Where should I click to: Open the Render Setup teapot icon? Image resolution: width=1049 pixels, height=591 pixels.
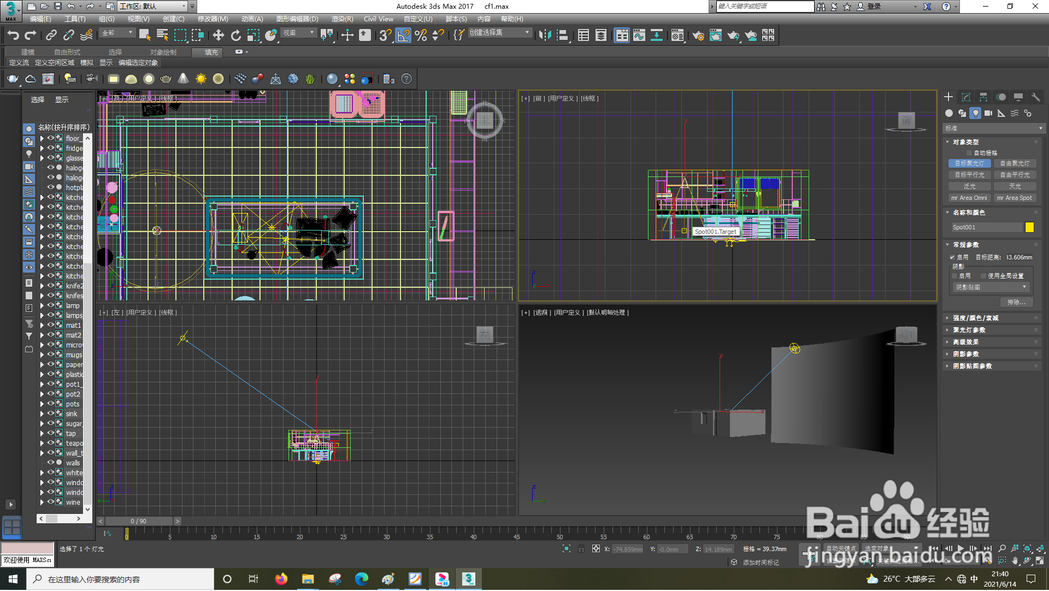tap(698, 35)
